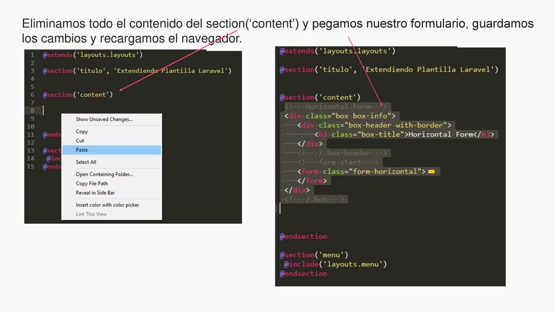Click line number 15 in left editor
Image resolution: width=555 pixels, height=312 pixels.
[x=31, y=166]
